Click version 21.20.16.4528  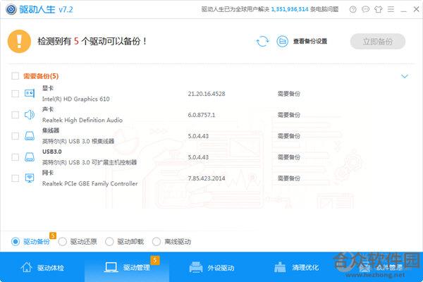point(207,94)
